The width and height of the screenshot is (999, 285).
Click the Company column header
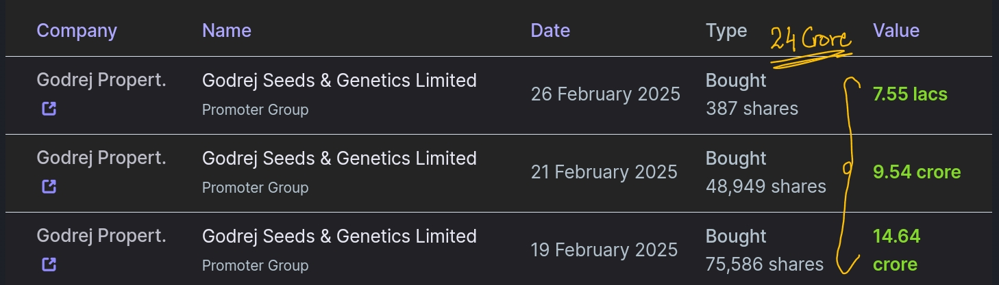click(77, 31)
